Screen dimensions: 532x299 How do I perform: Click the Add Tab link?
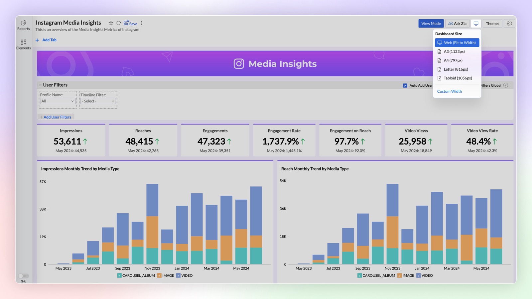(x=49, y=40)
